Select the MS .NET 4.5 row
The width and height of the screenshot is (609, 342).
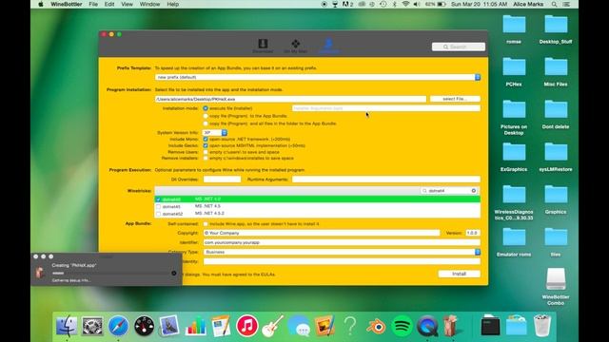317,207
